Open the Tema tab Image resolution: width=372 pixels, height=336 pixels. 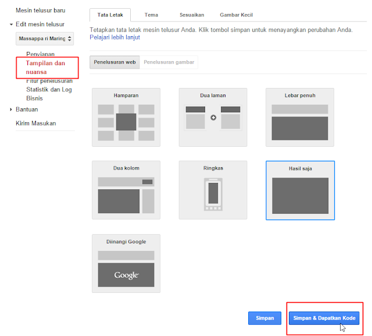coord(151,15)
